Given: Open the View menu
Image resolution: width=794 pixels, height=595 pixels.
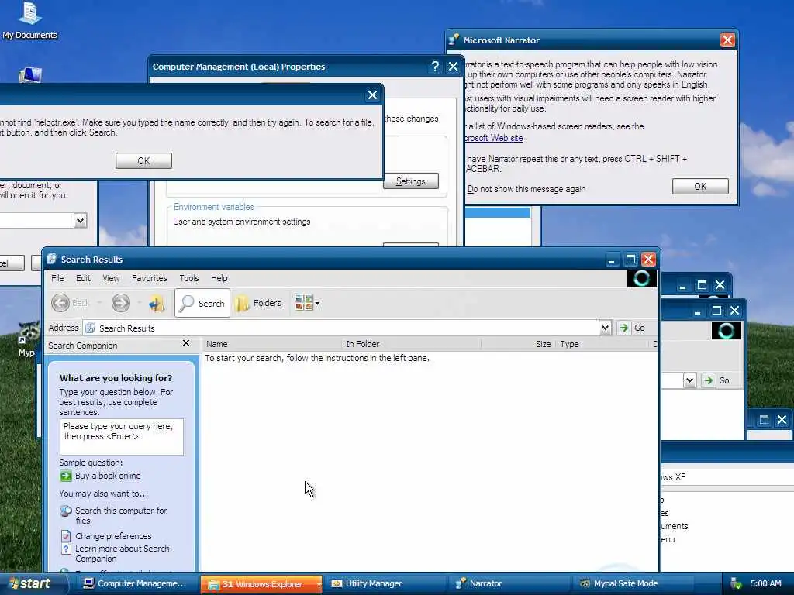Looking at the screenshot, I should (111, 278).
